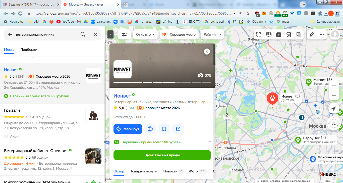Click Записаться на приём button

[162, 155]
